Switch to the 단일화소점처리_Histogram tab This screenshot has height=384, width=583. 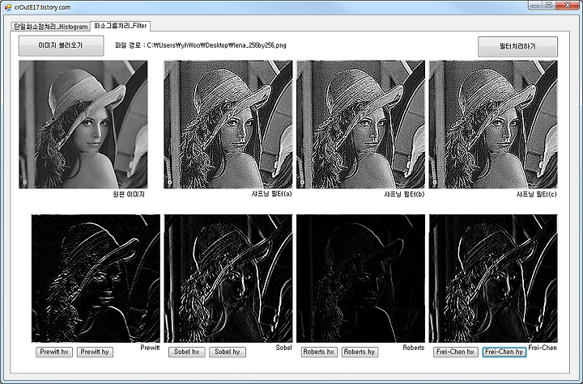point(50,27)
